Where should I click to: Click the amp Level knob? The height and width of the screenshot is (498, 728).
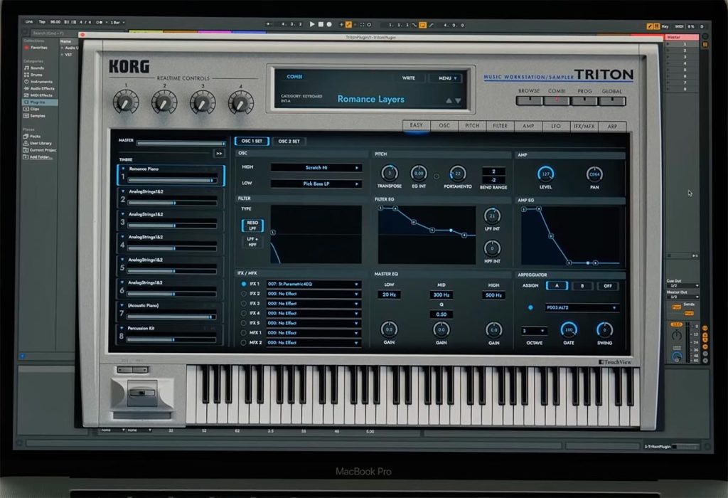545,174
